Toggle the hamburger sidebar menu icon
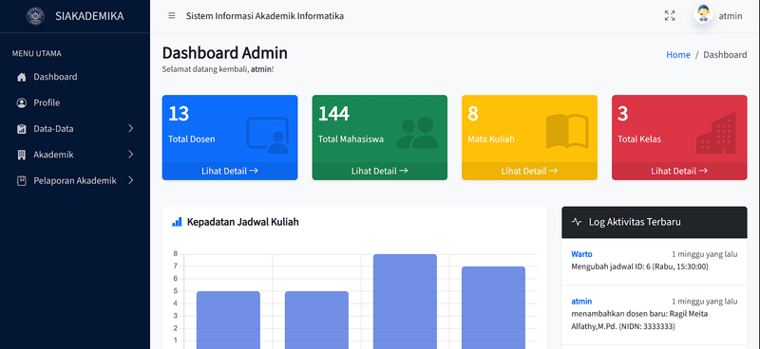The width and height of the screenshot is (760, 349). [x=172, y=15]
